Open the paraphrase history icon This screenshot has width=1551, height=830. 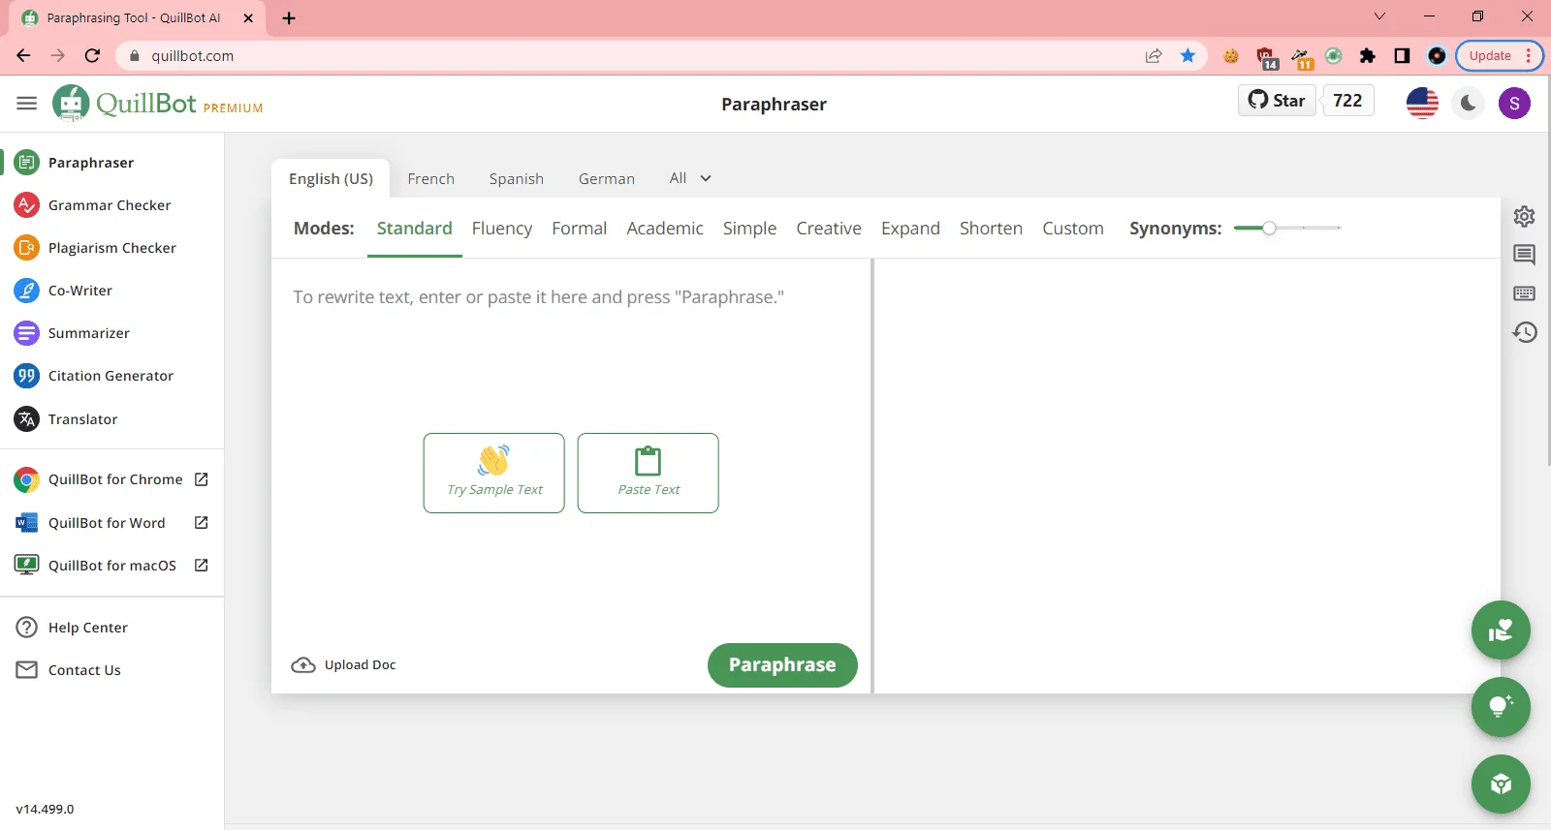pos(1525,332)
